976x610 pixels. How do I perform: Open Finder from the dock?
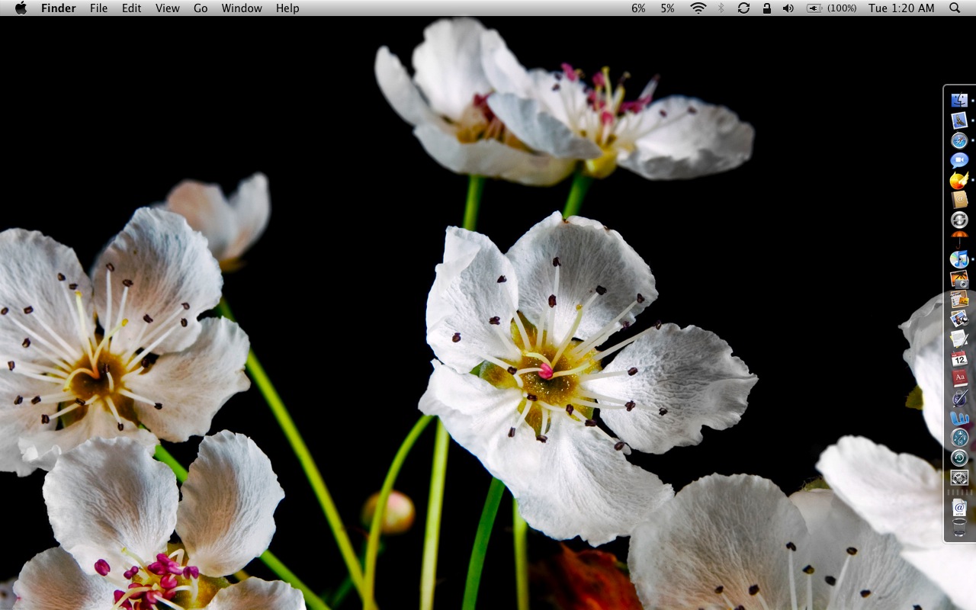coord(959,101)
